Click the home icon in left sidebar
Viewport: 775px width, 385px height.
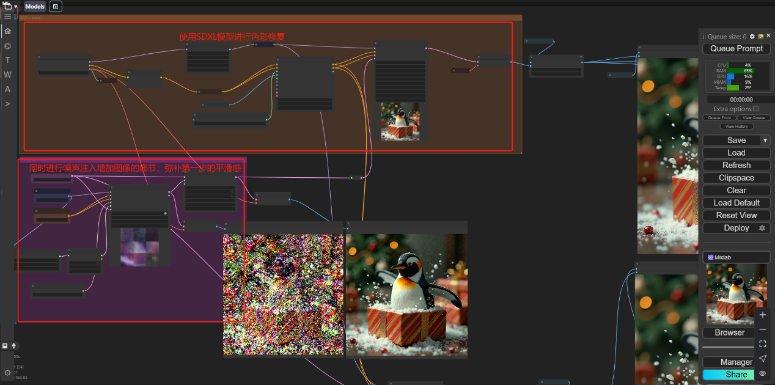tap(7, 31)
